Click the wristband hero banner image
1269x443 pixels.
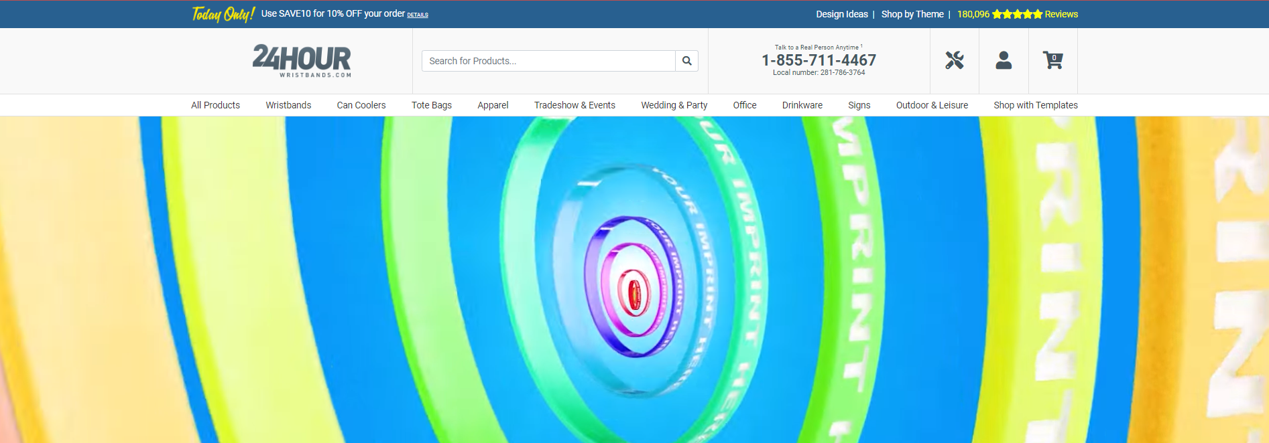tap(634, 281)
